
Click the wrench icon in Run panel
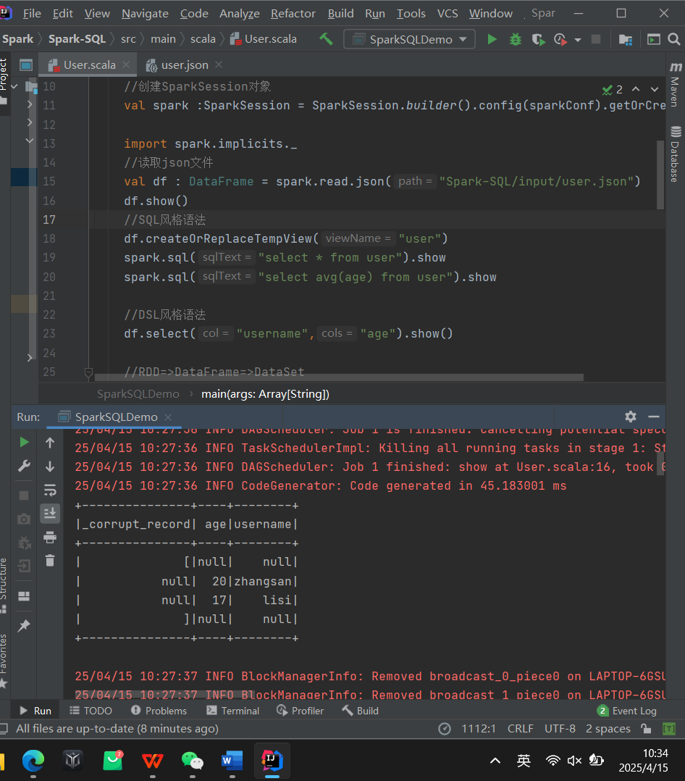[24, 467]
